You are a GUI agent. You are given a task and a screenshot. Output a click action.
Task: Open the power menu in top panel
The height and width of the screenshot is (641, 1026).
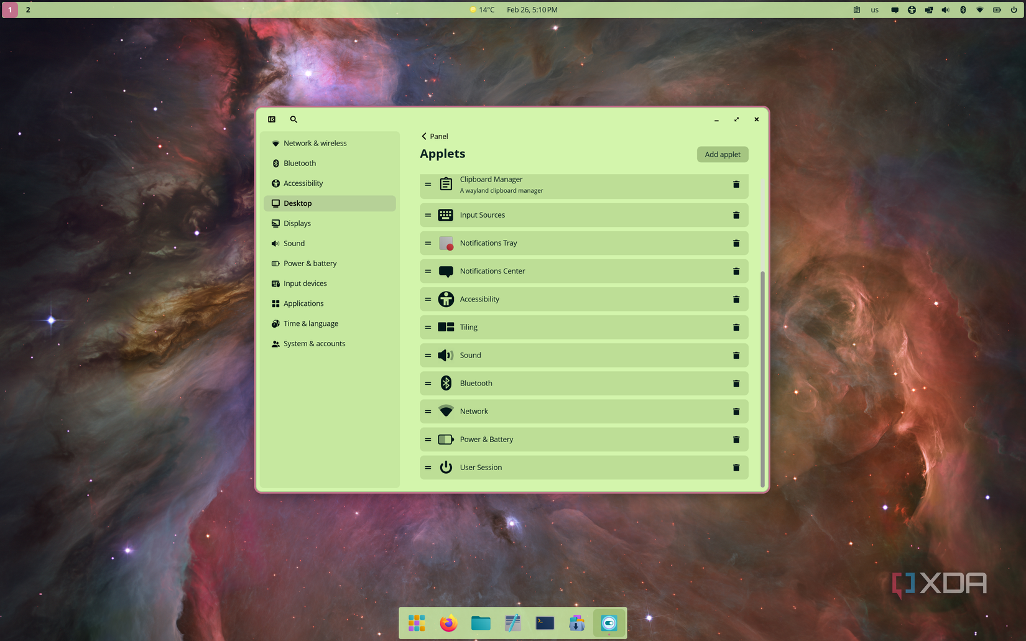[1014, 10]
